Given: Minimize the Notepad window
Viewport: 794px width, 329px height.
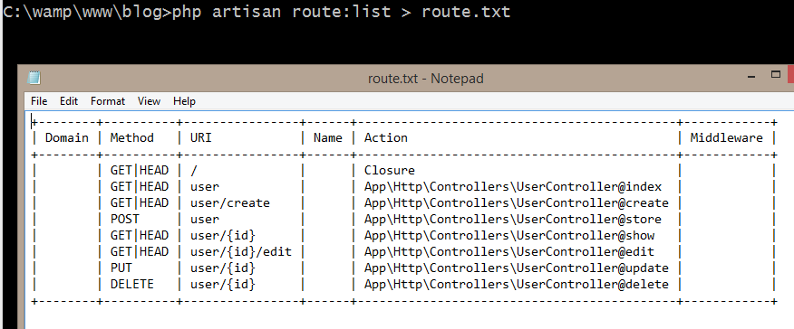Looking at the screenshot, I should (x=752, y=76).
